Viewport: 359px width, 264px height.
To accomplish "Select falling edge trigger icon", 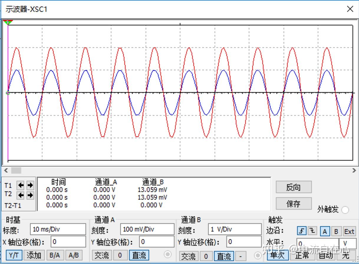I will click(313, 231).
